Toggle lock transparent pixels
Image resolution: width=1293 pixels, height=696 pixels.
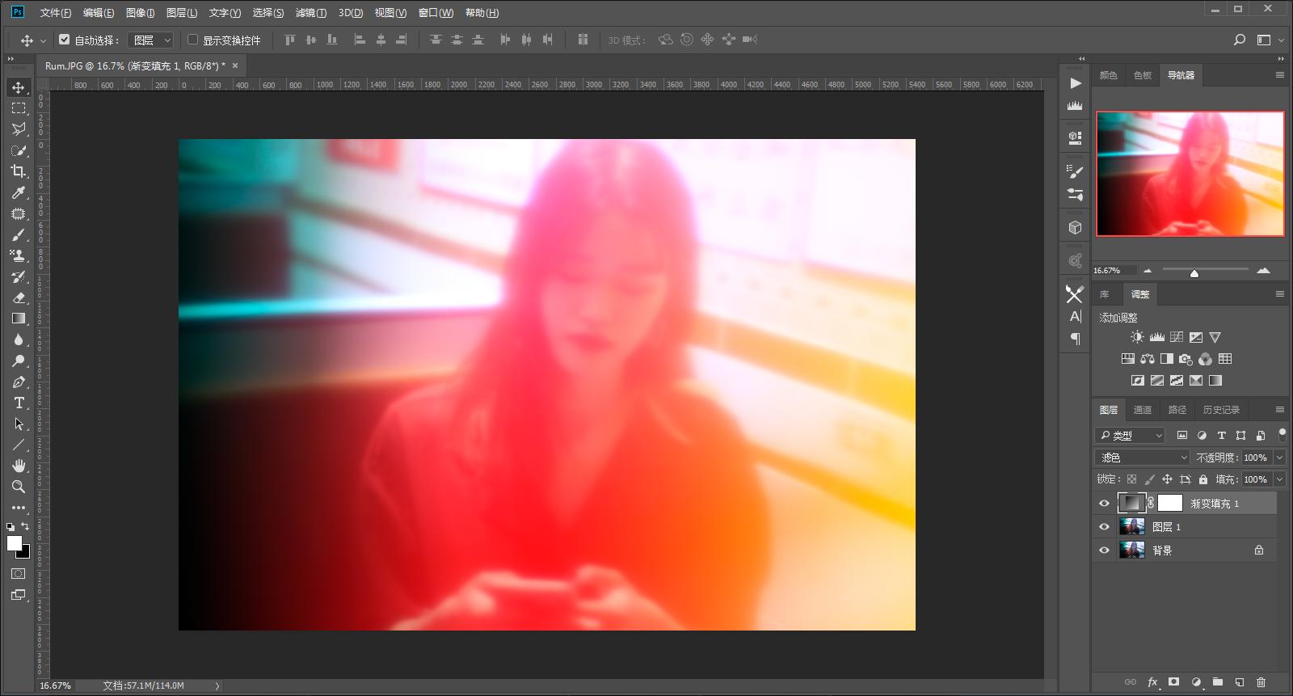(1131, 479)
